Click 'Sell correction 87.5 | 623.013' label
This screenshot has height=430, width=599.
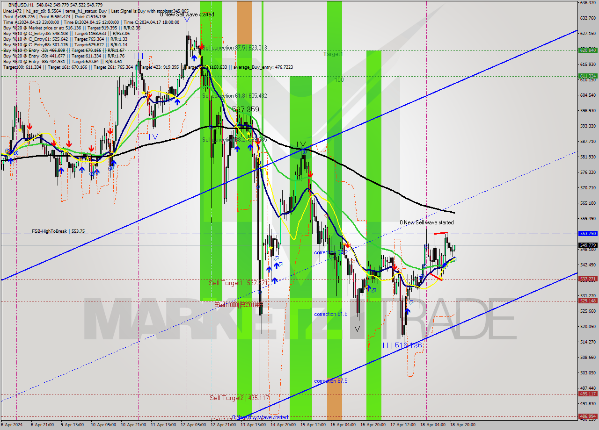(x=234, y=48)
